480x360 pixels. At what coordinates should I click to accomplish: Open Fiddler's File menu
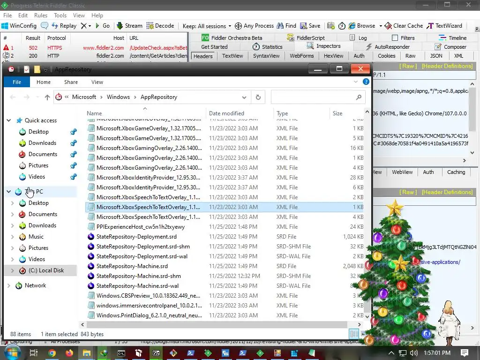(7, 15)
